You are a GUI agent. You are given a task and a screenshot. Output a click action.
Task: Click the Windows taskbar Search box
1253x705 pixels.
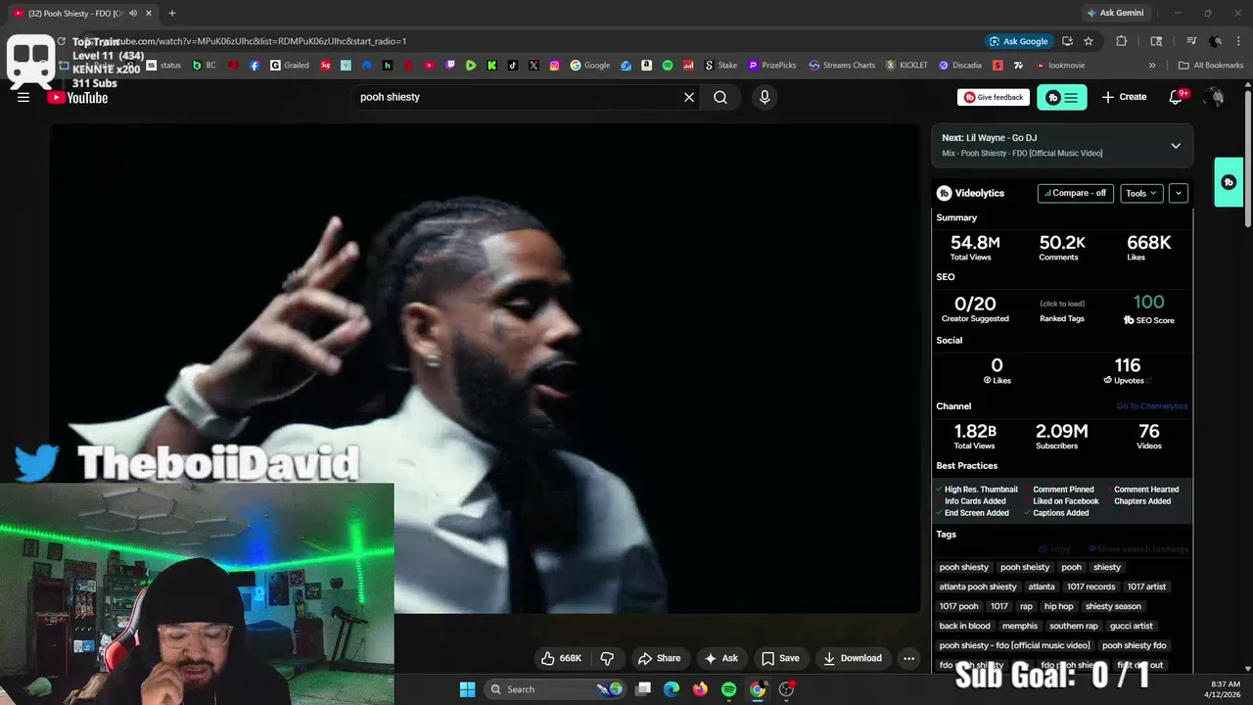(x=555, y=689)
